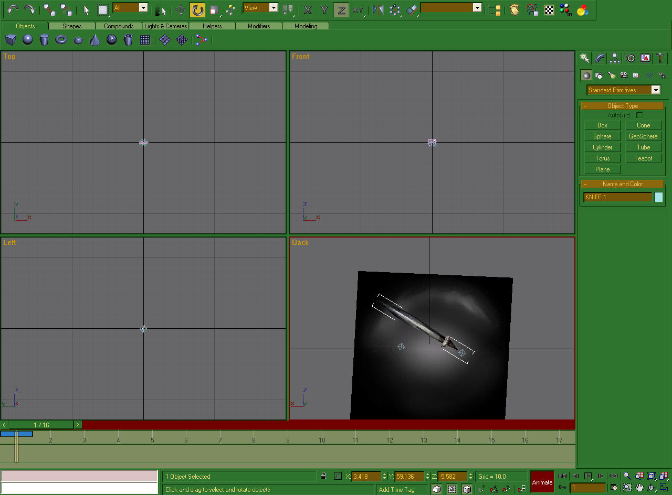Viewport: 672px width, 495px height.
Task: Toggle the Percent Snap magnet button
Action: [x=506, y=489]
